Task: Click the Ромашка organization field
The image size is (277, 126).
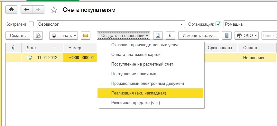Action: click(x=250, y=24)
